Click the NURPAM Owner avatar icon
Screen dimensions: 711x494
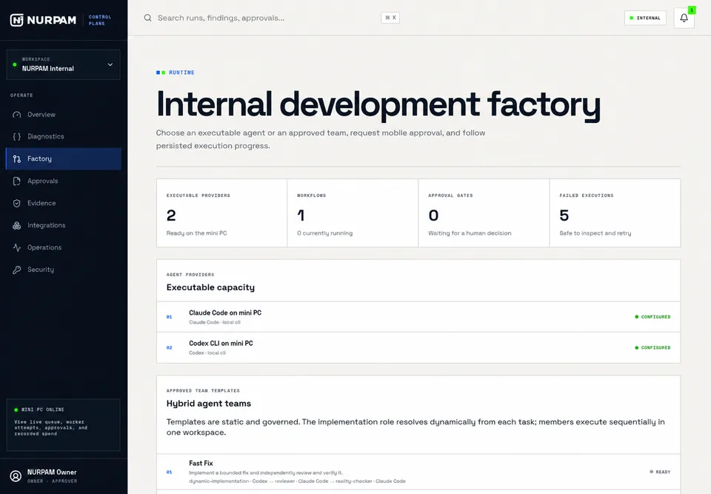pos(16,476)
